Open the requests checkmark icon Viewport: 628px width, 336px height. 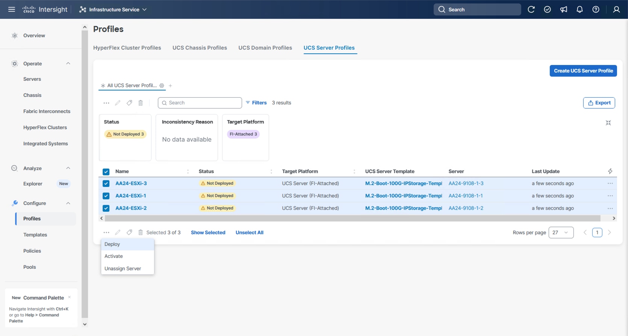coord(547,9)
